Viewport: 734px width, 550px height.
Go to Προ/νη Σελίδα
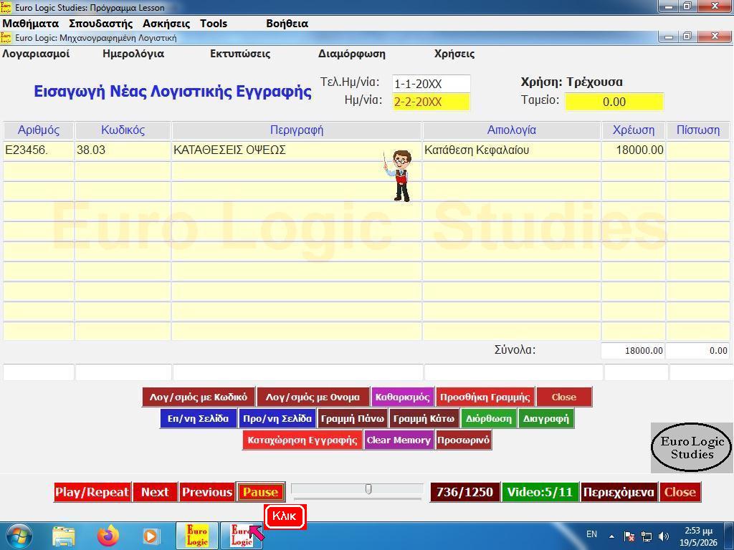(277, 418)
